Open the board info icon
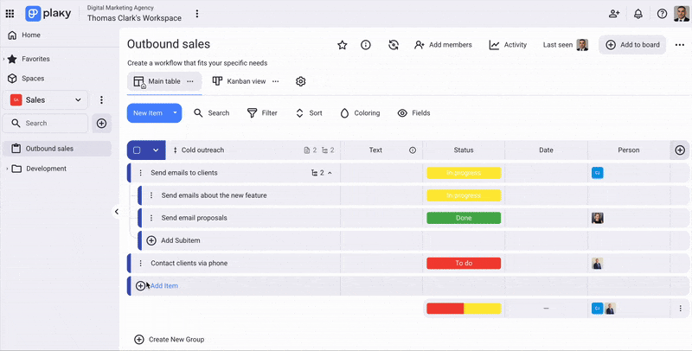This screenshot has width=692, height=351. 366,45
